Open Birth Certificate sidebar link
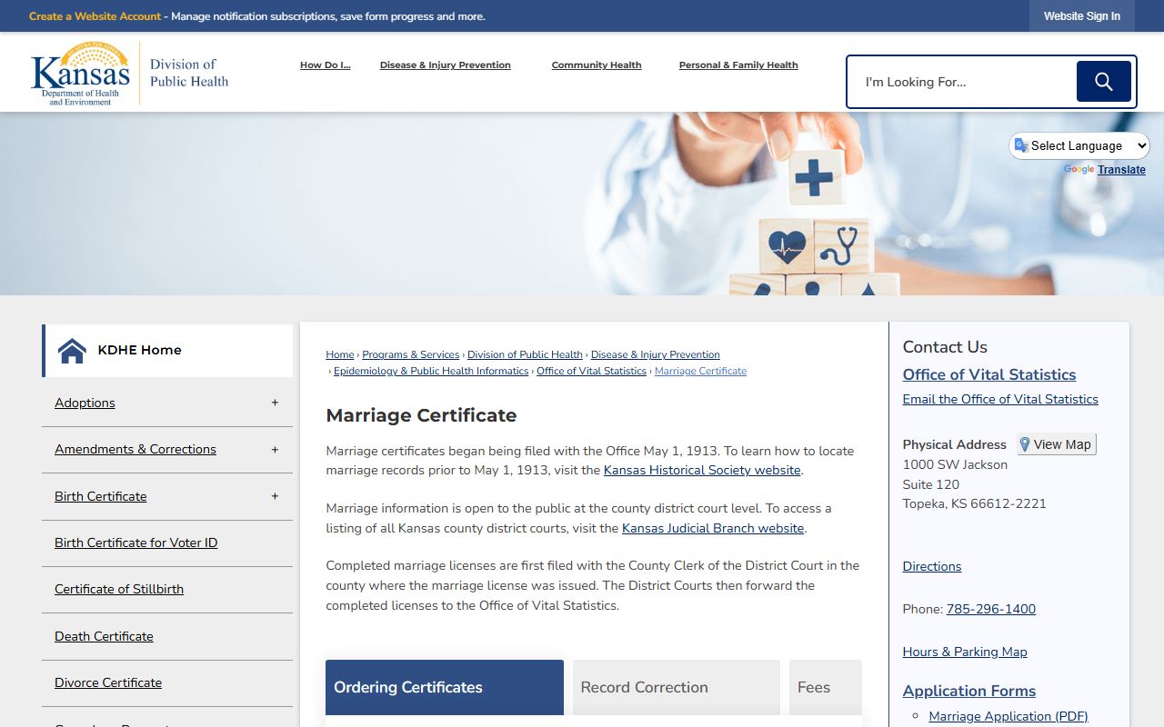 coord(100,496)
